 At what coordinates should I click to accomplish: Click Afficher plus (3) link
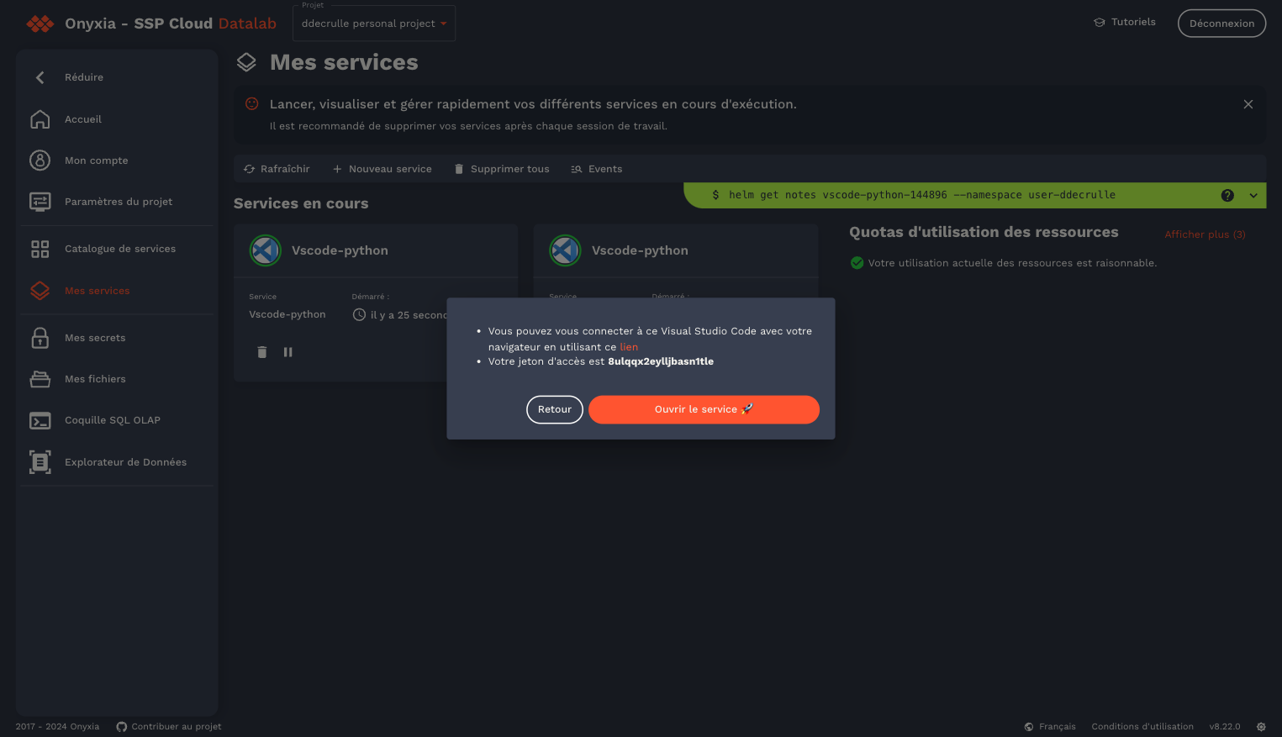pyautogui.click(x=1205, y=234)
